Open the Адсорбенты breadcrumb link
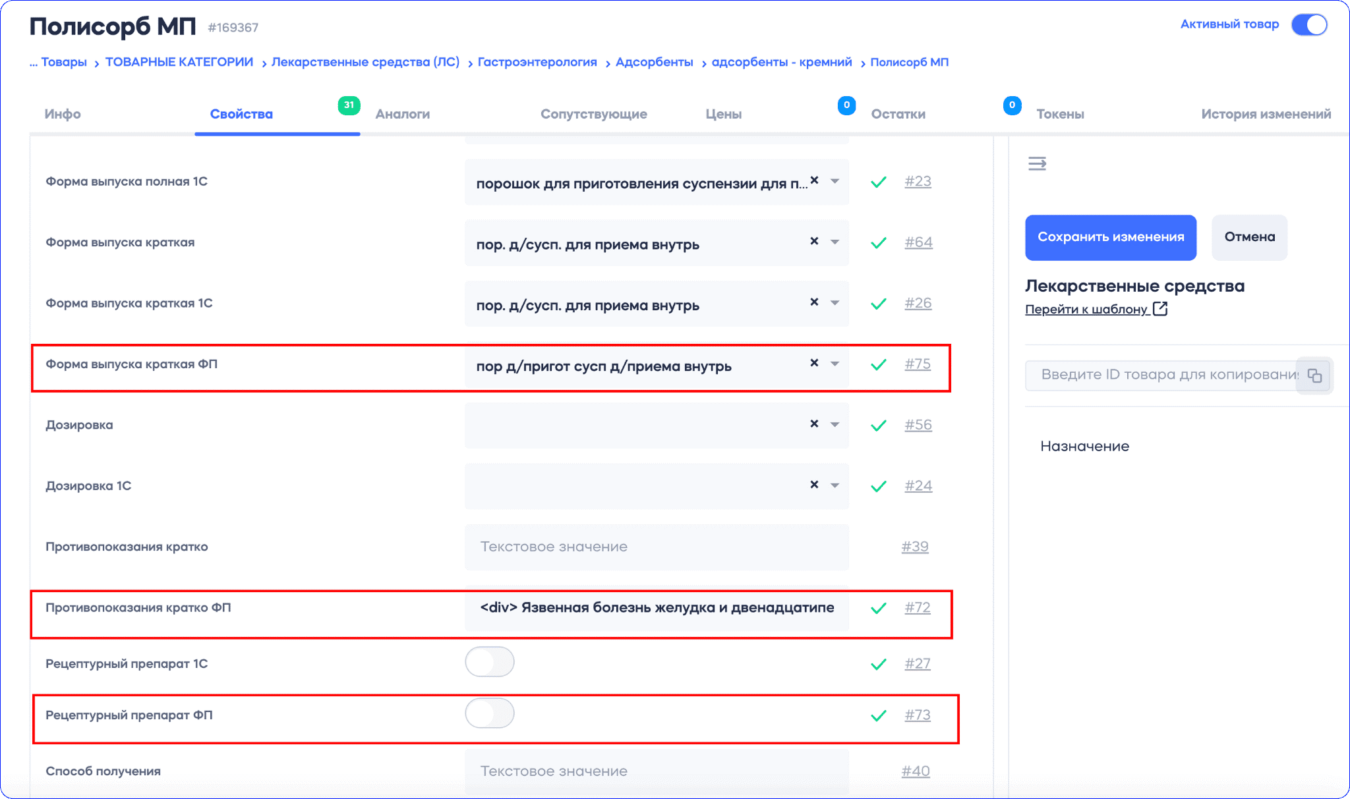Viewport: 1350px width, 799px height. coord(654,63)
